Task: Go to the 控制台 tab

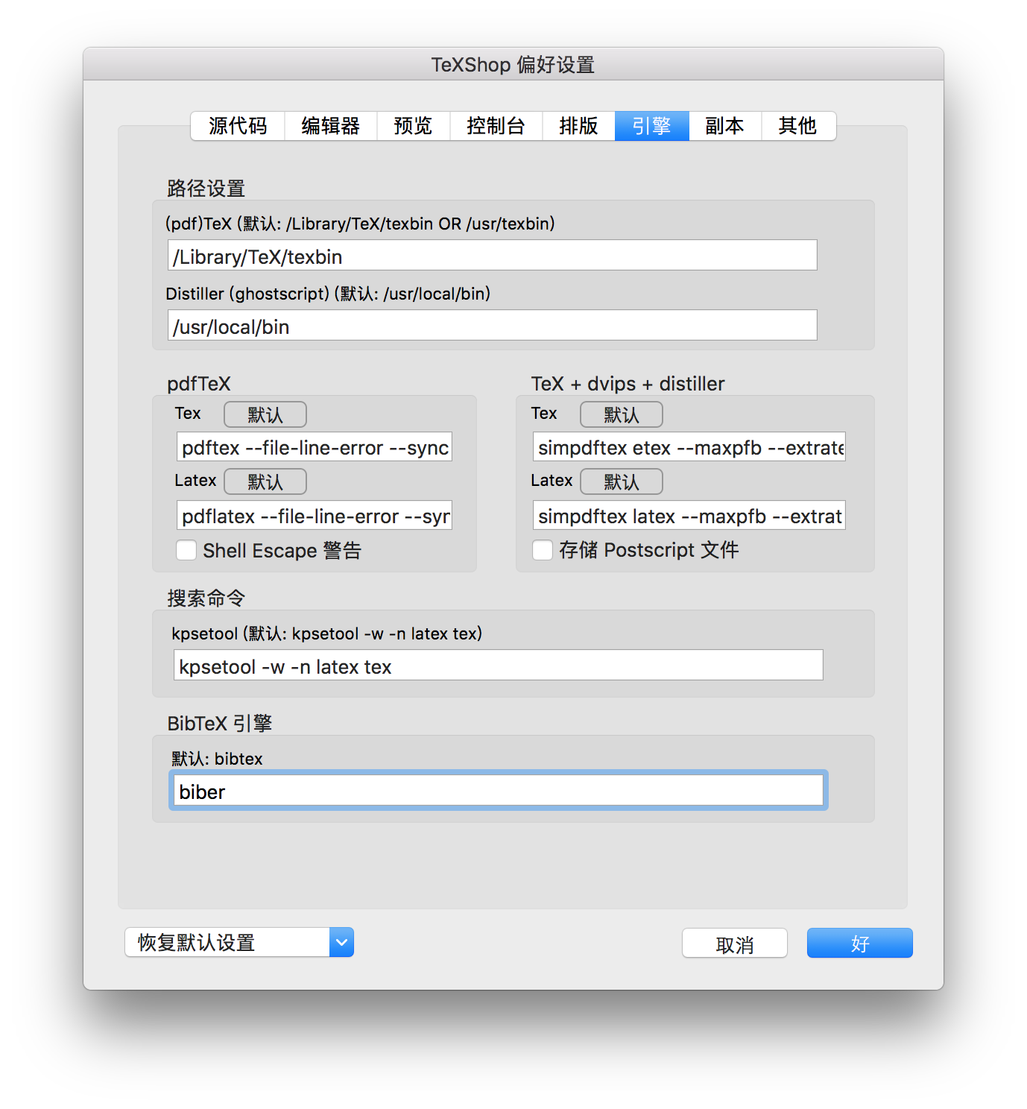Action: click(496, 126)
